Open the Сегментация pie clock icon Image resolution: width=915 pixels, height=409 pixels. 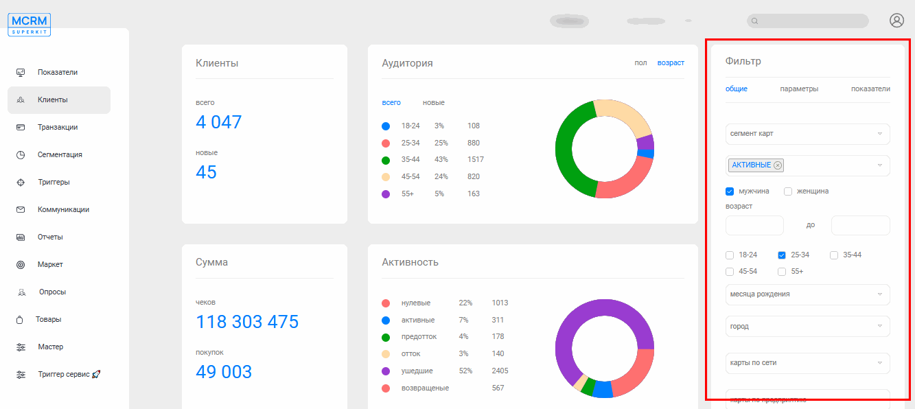21,154
